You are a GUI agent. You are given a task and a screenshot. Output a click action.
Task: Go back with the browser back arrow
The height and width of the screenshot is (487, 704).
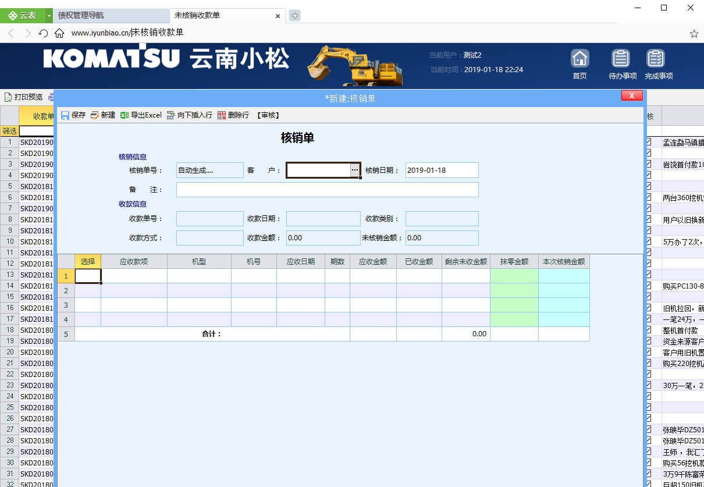pos(11,33)
